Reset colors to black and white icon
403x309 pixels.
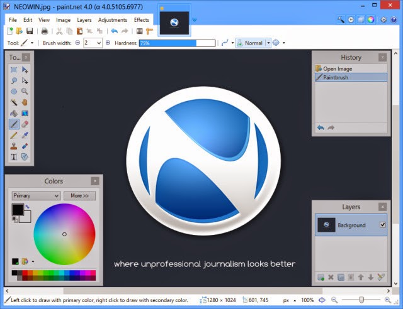(x=14, y=219)
